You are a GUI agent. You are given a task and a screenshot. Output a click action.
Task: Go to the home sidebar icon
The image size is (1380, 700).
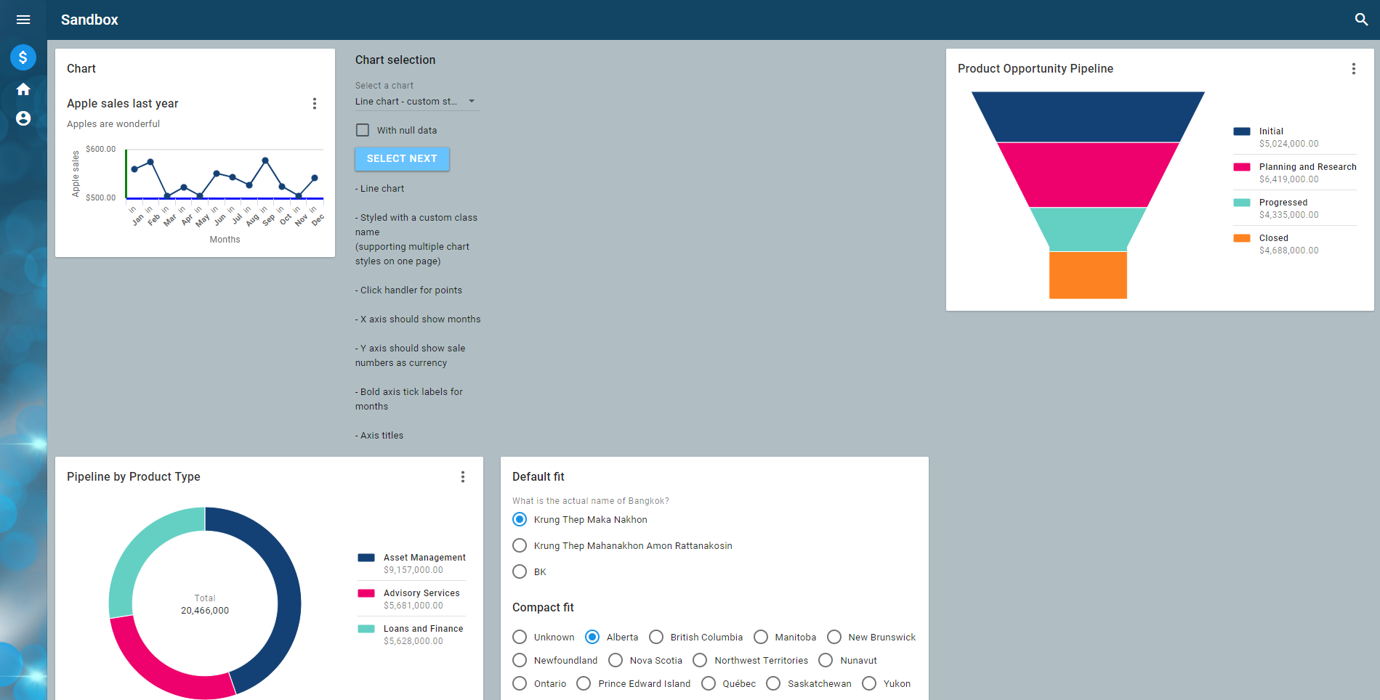point(23,89)
